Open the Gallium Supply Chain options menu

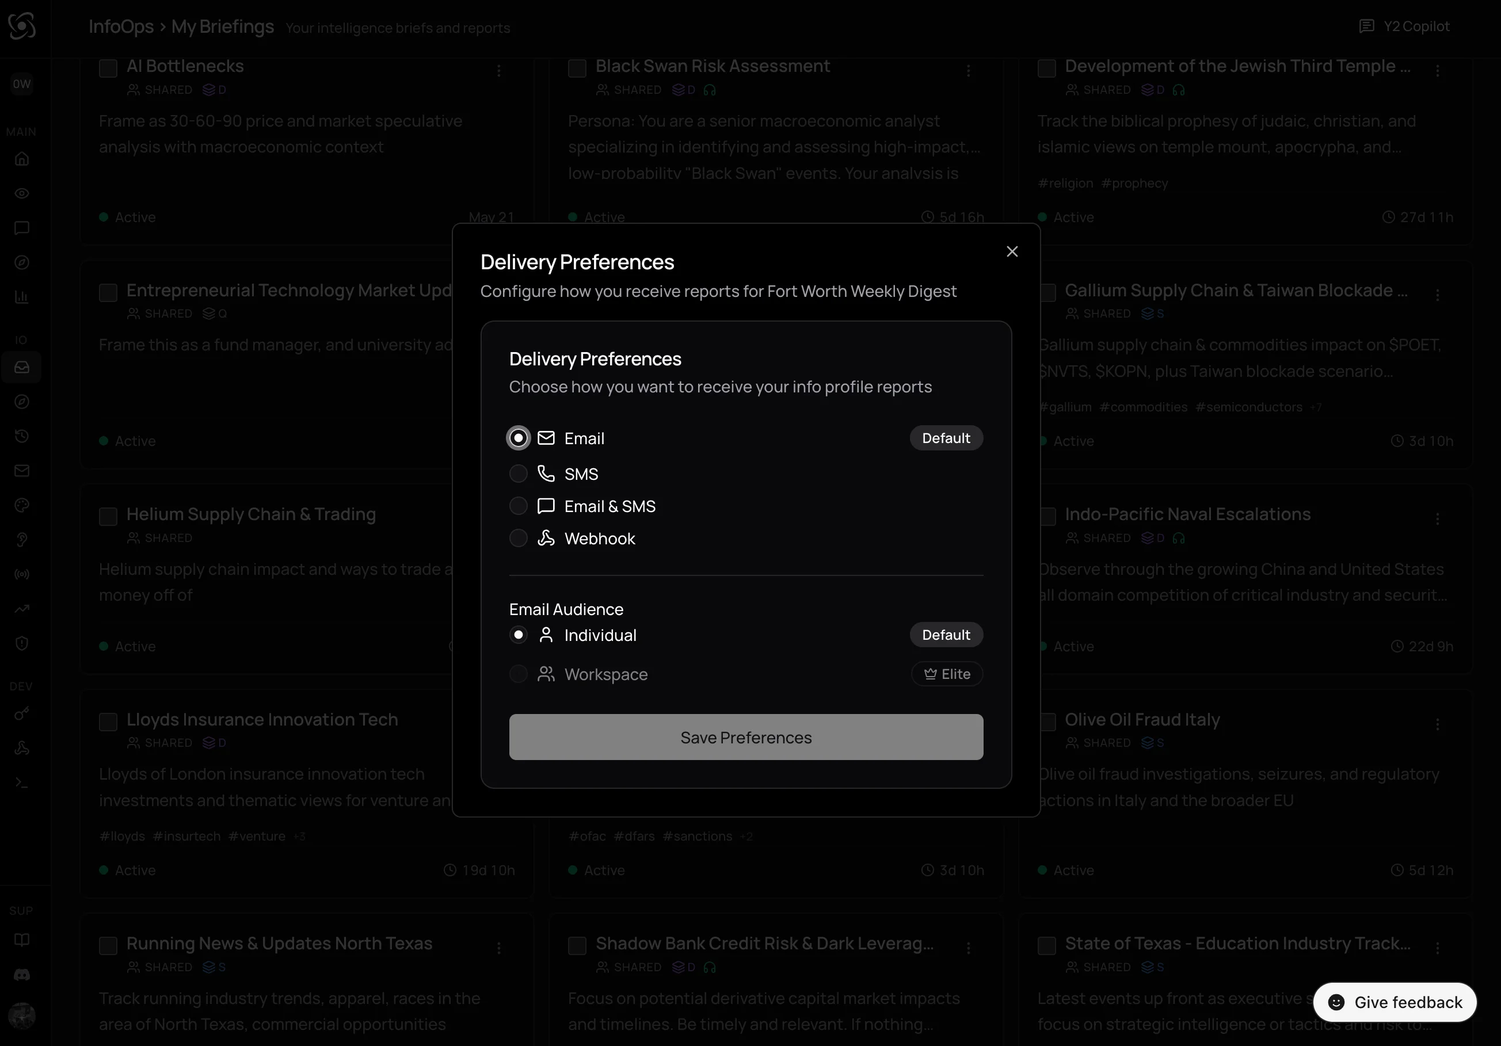click(x=1438, y=295)
